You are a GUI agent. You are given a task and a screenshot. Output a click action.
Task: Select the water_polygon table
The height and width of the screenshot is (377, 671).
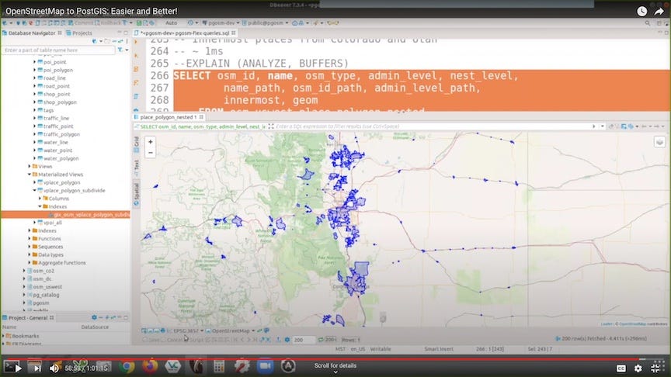[61, 158]
